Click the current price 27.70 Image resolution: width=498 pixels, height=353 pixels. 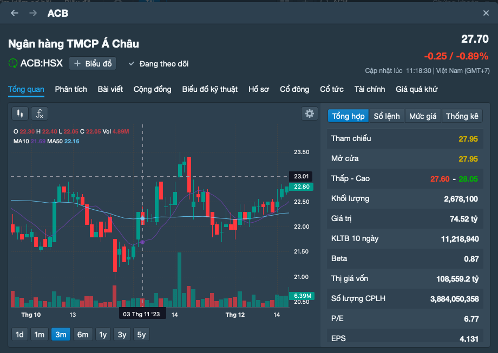(x=475, y=39)
